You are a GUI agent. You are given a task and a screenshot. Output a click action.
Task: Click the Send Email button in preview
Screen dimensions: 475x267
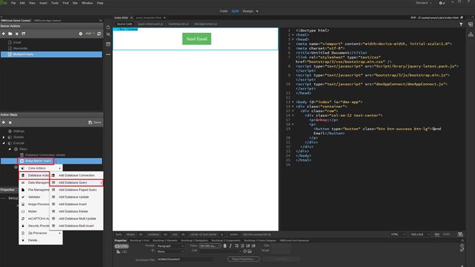click(197, 39)
